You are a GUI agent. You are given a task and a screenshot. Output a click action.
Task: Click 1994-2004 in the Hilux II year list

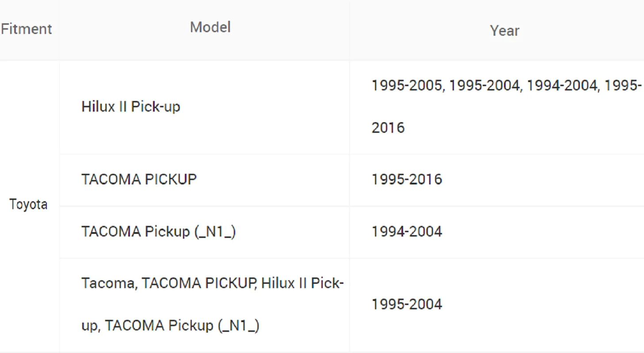tap(562, 85)
